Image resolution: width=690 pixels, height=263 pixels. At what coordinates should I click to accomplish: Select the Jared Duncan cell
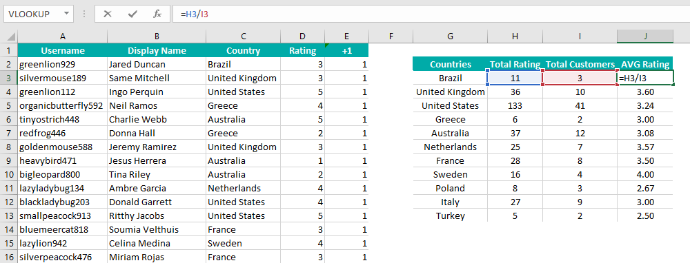coord(157,65)
